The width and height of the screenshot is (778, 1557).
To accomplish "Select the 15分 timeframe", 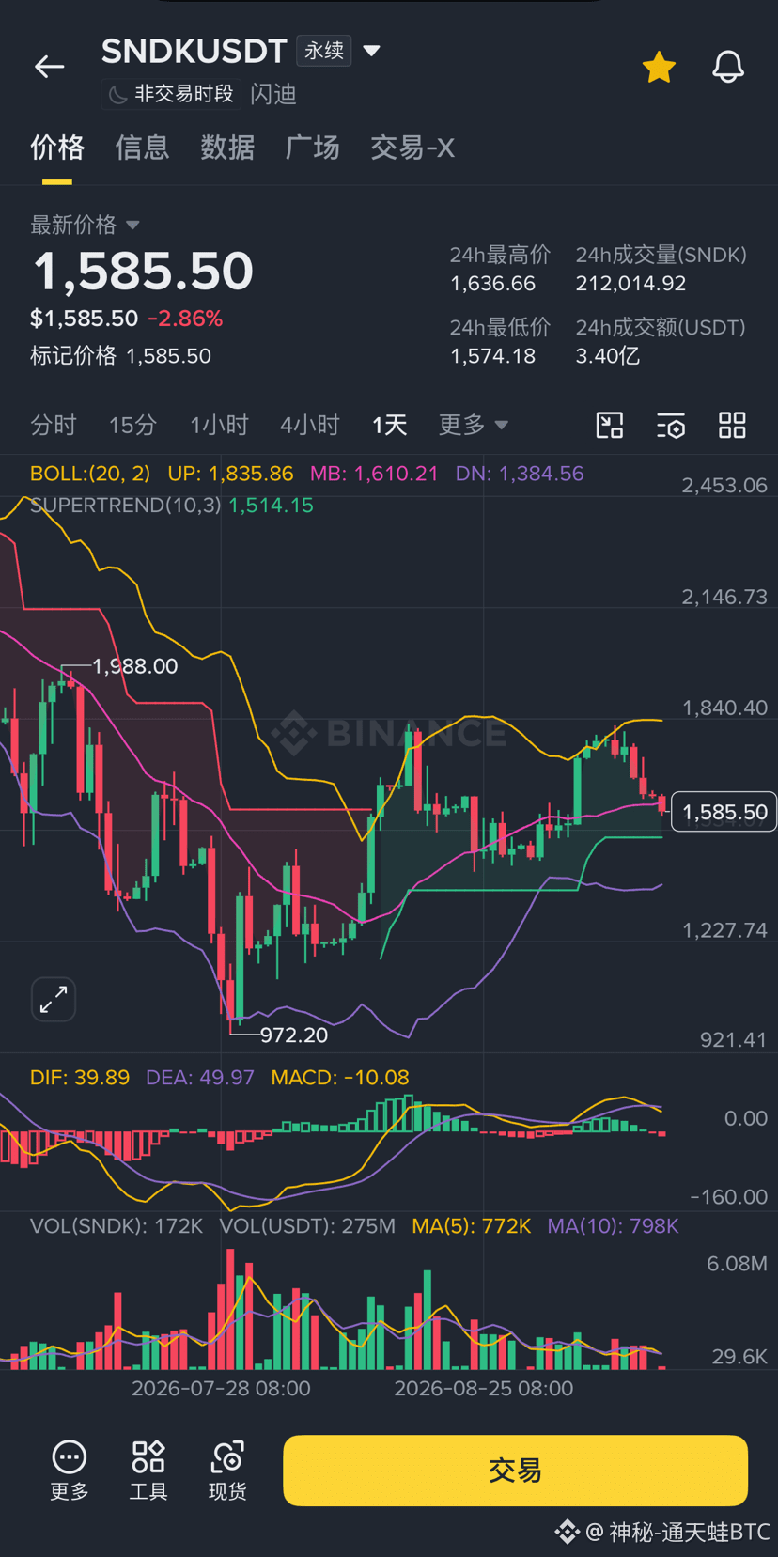I will pos(132,425).
